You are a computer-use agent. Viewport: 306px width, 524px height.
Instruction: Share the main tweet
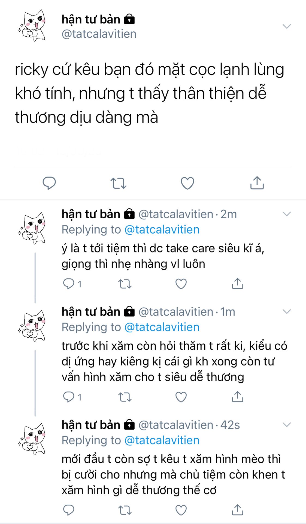257,183
